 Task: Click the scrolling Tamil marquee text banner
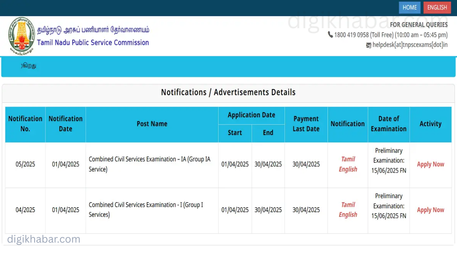tap(29, 66)
